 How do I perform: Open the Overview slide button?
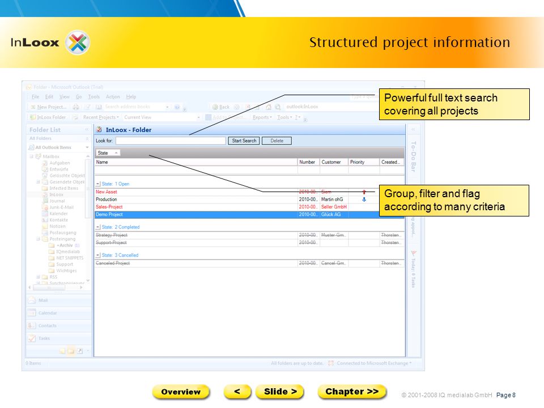click(181, 392)
